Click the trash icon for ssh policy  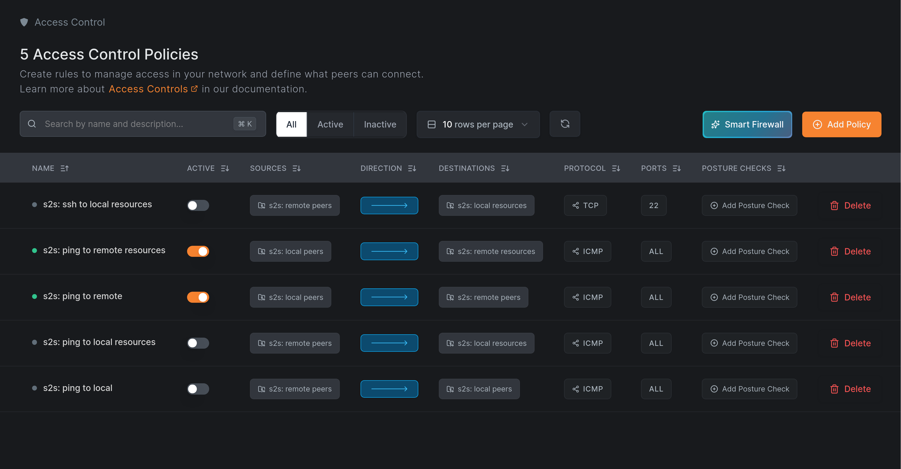pyautogui.click(x=834, y=206)
